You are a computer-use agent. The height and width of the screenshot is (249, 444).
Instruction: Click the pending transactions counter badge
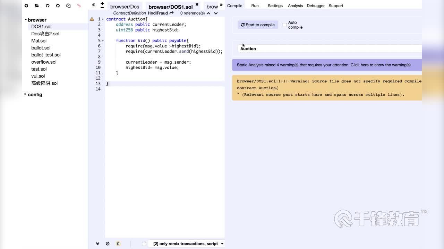(x=118, y=244)
